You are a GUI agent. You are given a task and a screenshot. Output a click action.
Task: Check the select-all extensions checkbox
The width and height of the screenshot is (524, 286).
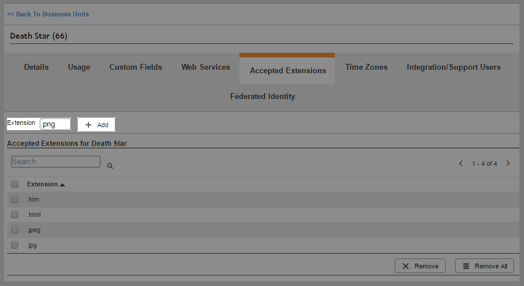(15, 184)
